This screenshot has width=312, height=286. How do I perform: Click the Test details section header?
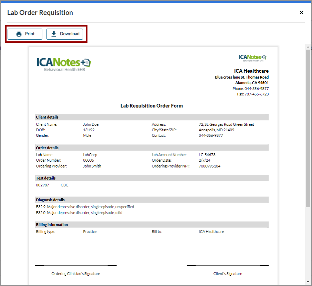[x=46, y=178]
